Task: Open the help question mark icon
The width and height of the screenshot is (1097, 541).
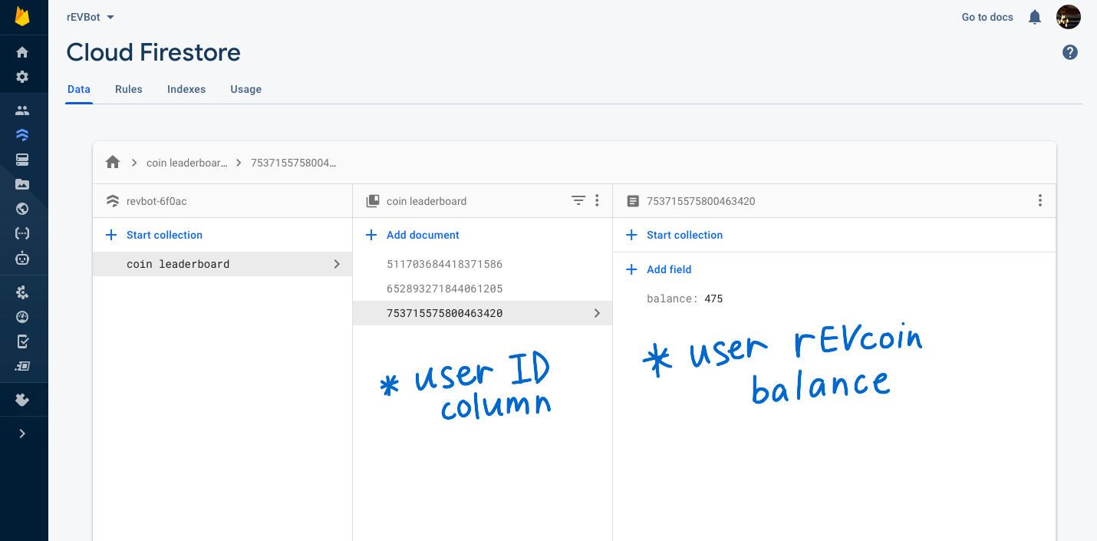Action: 1070,52
